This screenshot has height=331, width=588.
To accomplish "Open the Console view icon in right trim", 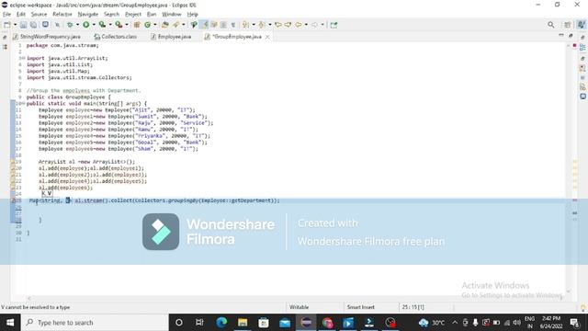I will point(582,97).
